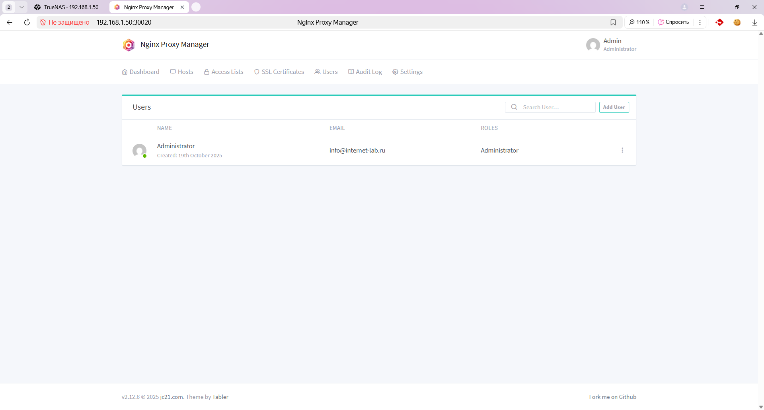Click the cookie extension icon

(737, 22)
